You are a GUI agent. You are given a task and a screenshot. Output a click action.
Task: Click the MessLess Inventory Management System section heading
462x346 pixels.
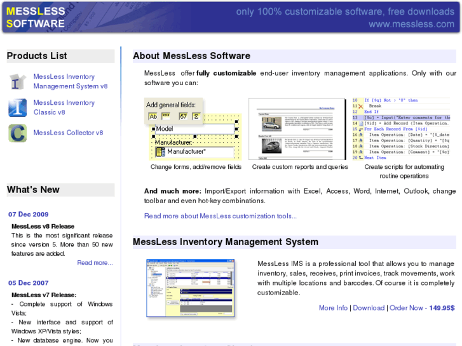point(226,242)
